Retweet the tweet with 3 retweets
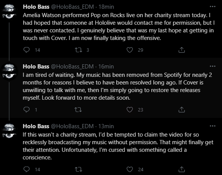The width and height of the screenshot is (222, 175). (x=78, y=50)
